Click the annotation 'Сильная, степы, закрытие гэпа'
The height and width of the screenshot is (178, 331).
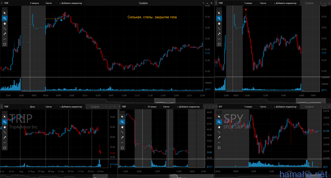pos(152,17)
